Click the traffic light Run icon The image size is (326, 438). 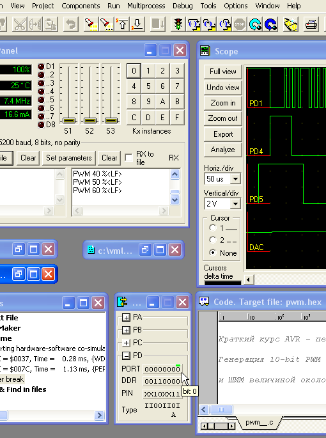coord(178,24)
